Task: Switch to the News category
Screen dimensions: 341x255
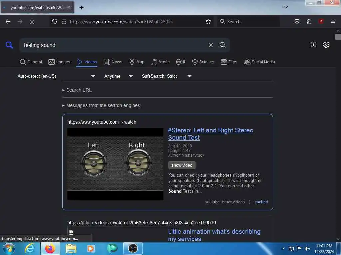Action: [113, 62]
